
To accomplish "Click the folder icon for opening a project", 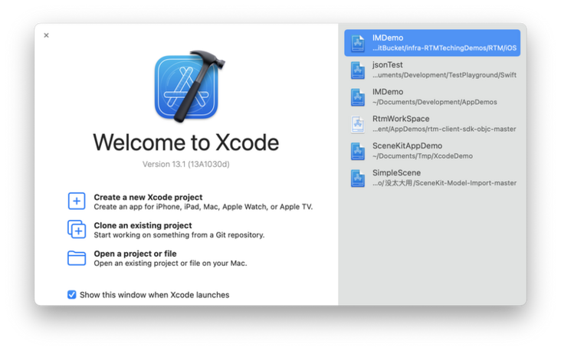I will pyautogui.click(x=77, y=258).
